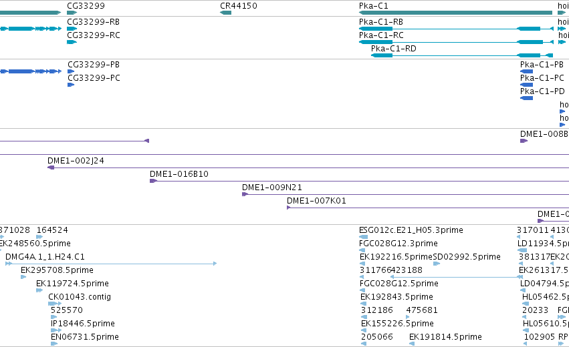The width and height of the screenshot is (569, 347).
Task: Select the Pka-C1-RB transcript label
Action: pyautogui.click(x=381, y=22)
